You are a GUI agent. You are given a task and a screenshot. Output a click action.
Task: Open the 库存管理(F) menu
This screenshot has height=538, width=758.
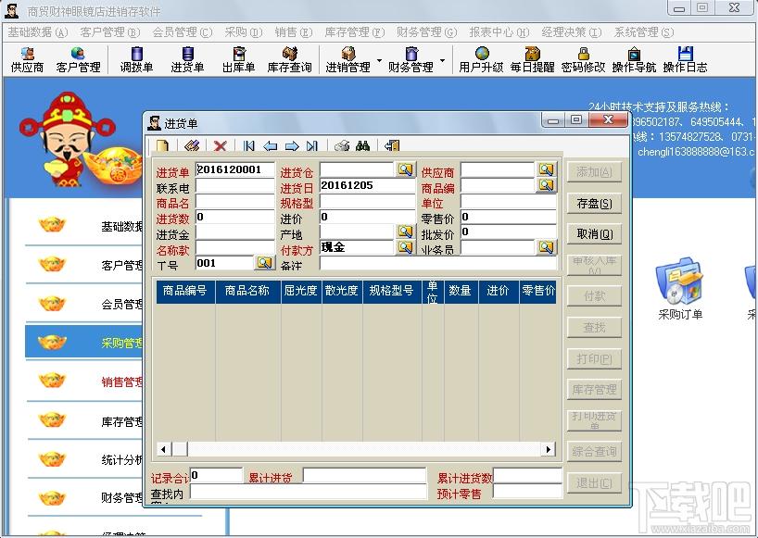click(354, 32)
